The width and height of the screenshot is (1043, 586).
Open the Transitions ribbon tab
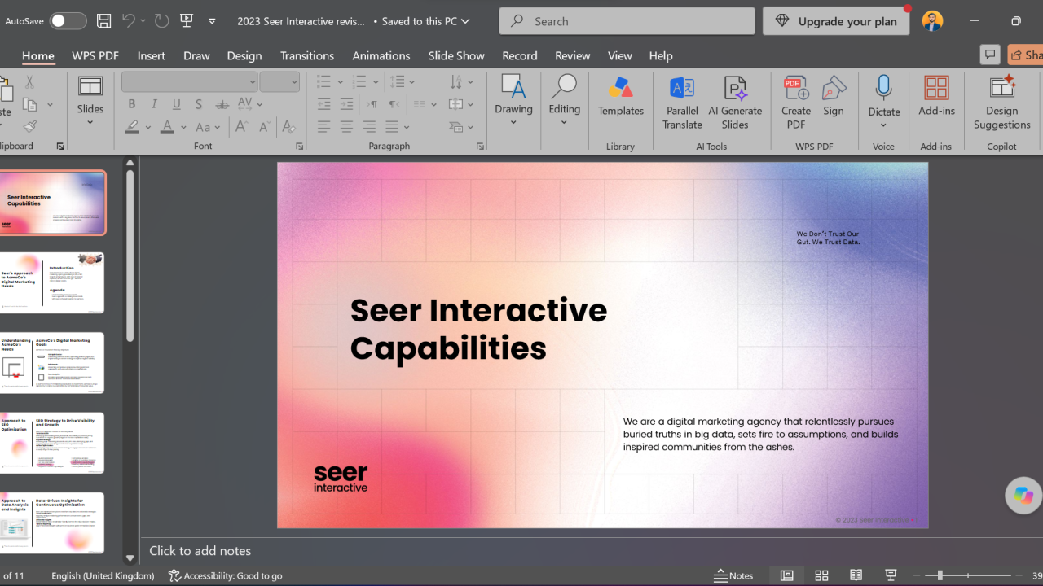pyautogui.click(x=307, y=55)
